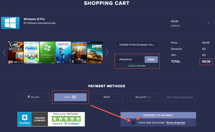
Task: Select the Windows 7 Home Premium cover
Action: tap(47, 52)
